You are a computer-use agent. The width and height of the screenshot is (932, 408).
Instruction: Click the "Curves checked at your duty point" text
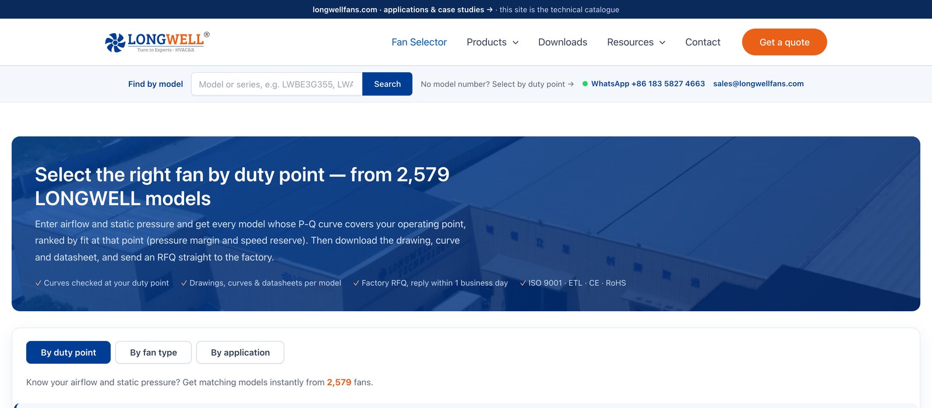tap(106, 283)
